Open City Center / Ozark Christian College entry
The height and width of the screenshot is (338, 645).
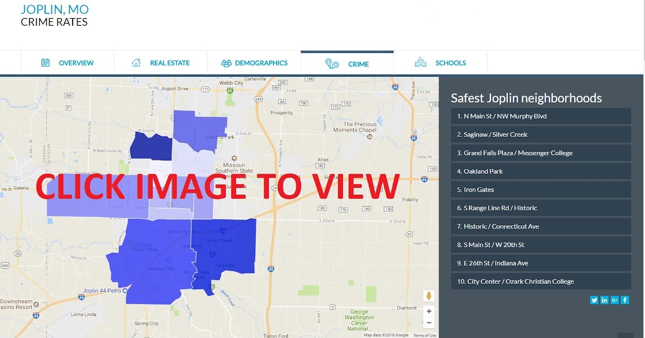coord(541,281)
